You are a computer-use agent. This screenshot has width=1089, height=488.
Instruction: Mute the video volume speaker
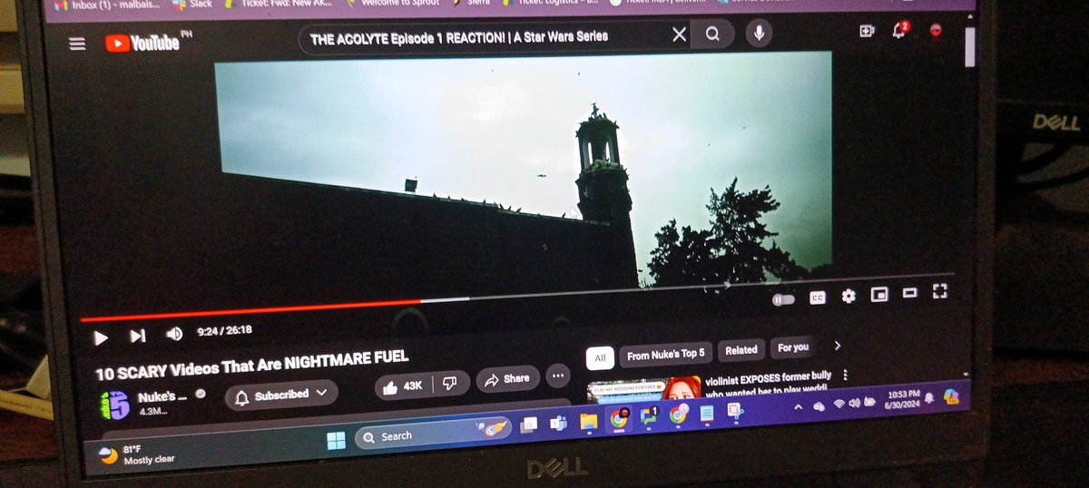pos(174,334)
